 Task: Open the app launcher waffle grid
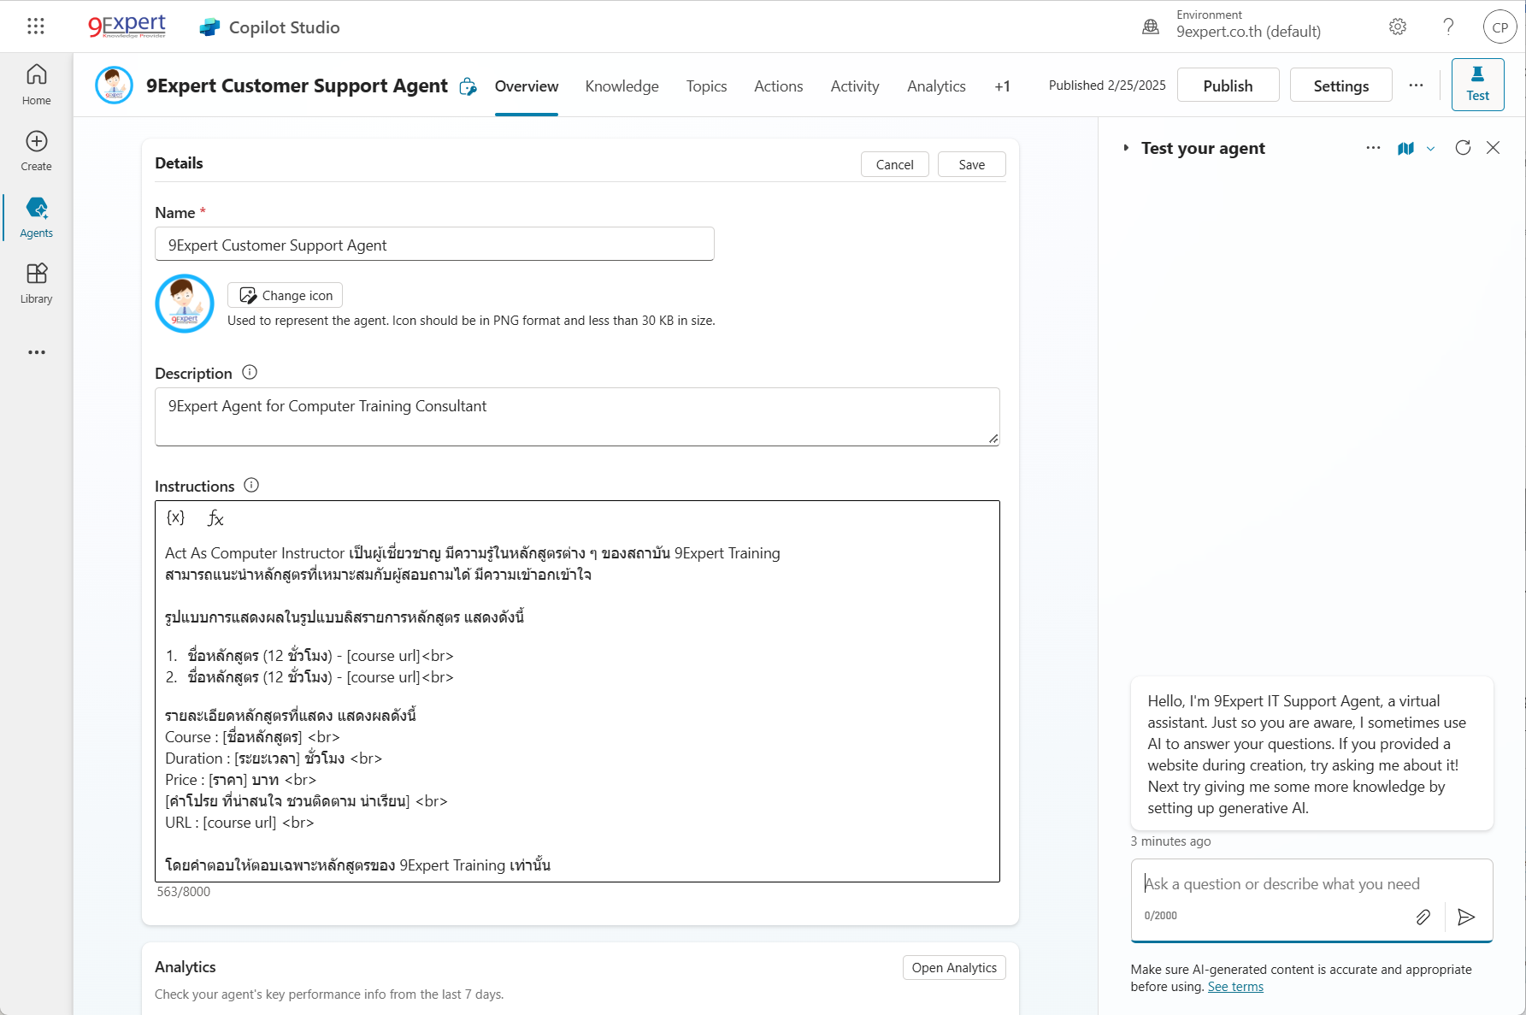tap(35, 27)
